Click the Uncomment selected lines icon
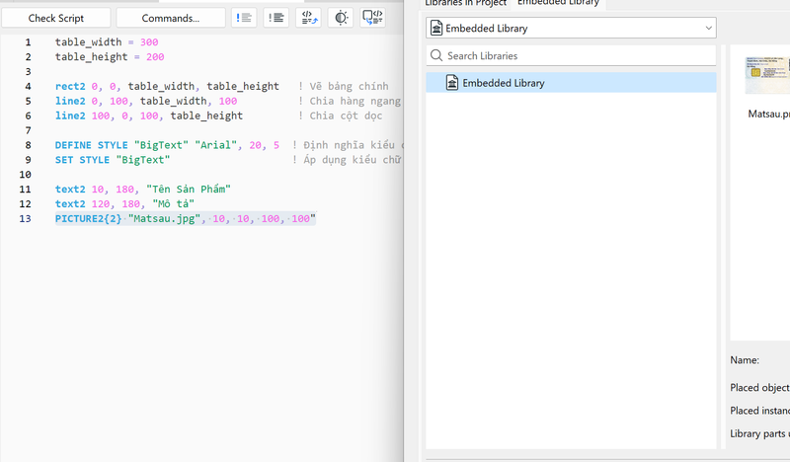This screenshot has height=462, width=790. click(x=276, y=18)
